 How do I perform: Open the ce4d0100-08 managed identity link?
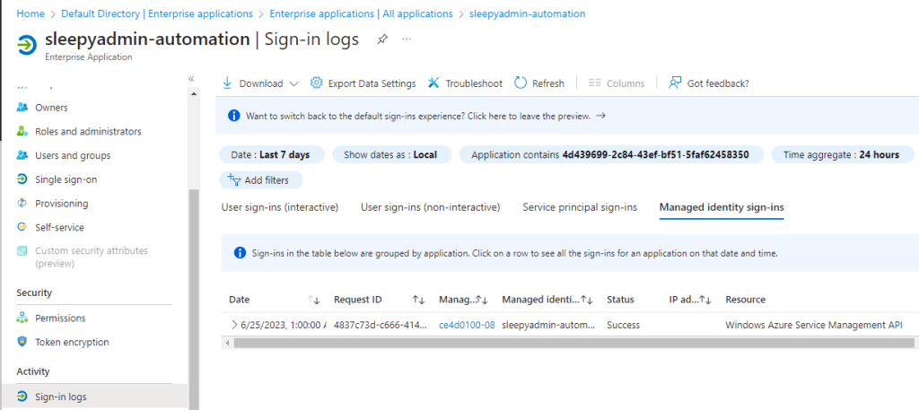467,324
